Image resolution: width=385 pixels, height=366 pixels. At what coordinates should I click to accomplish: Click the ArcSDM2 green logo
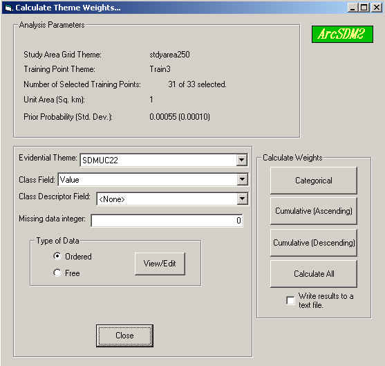click(x=342, y=34)
